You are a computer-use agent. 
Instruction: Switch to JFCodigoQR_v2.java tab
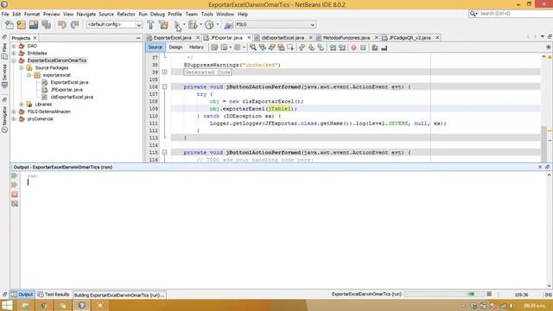click(410, 38)
